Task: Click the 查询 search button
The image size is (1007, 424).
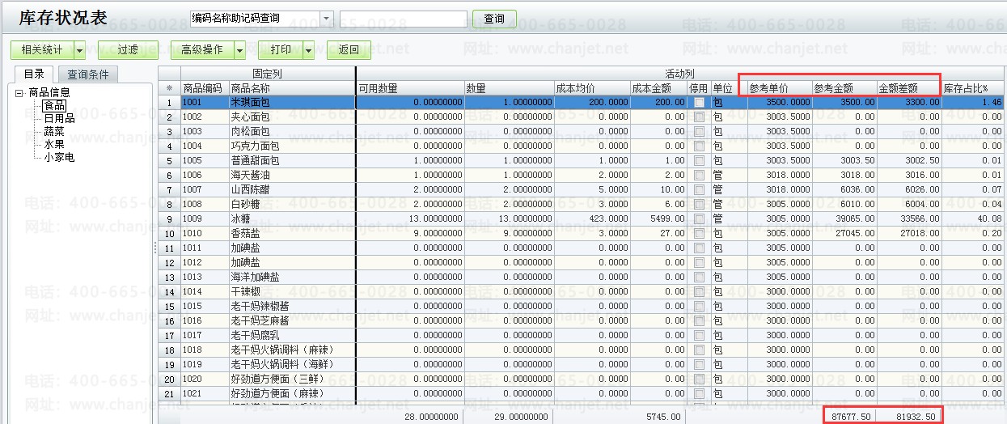Action: click(x=493, y=19)
